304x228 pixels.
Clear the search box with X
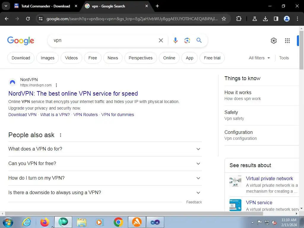pos(161,40)
